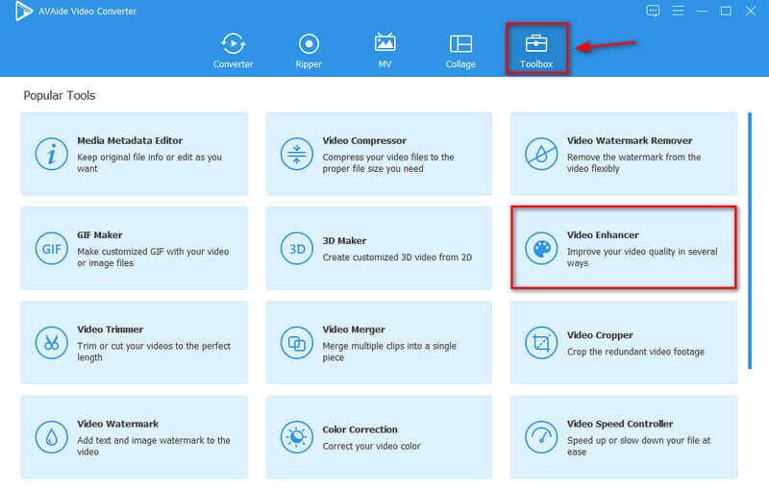Open Media Metadata Editor tool title

click(130, 140)
